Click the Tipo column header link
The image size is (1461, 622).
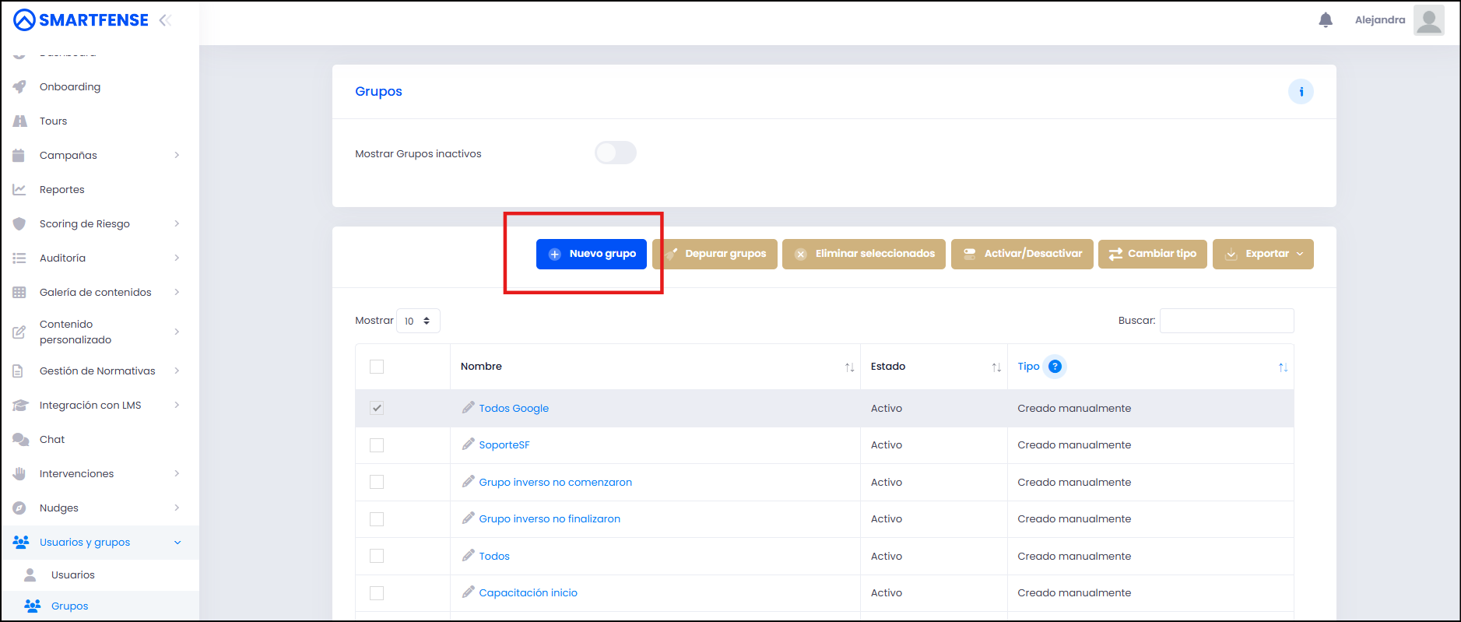(x=1028, y=367)
